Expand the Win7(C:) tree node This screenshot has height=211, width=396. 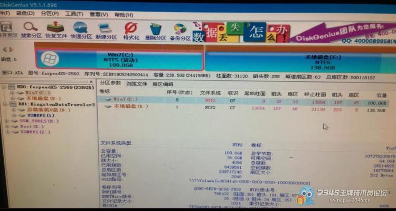click(12, 93)
